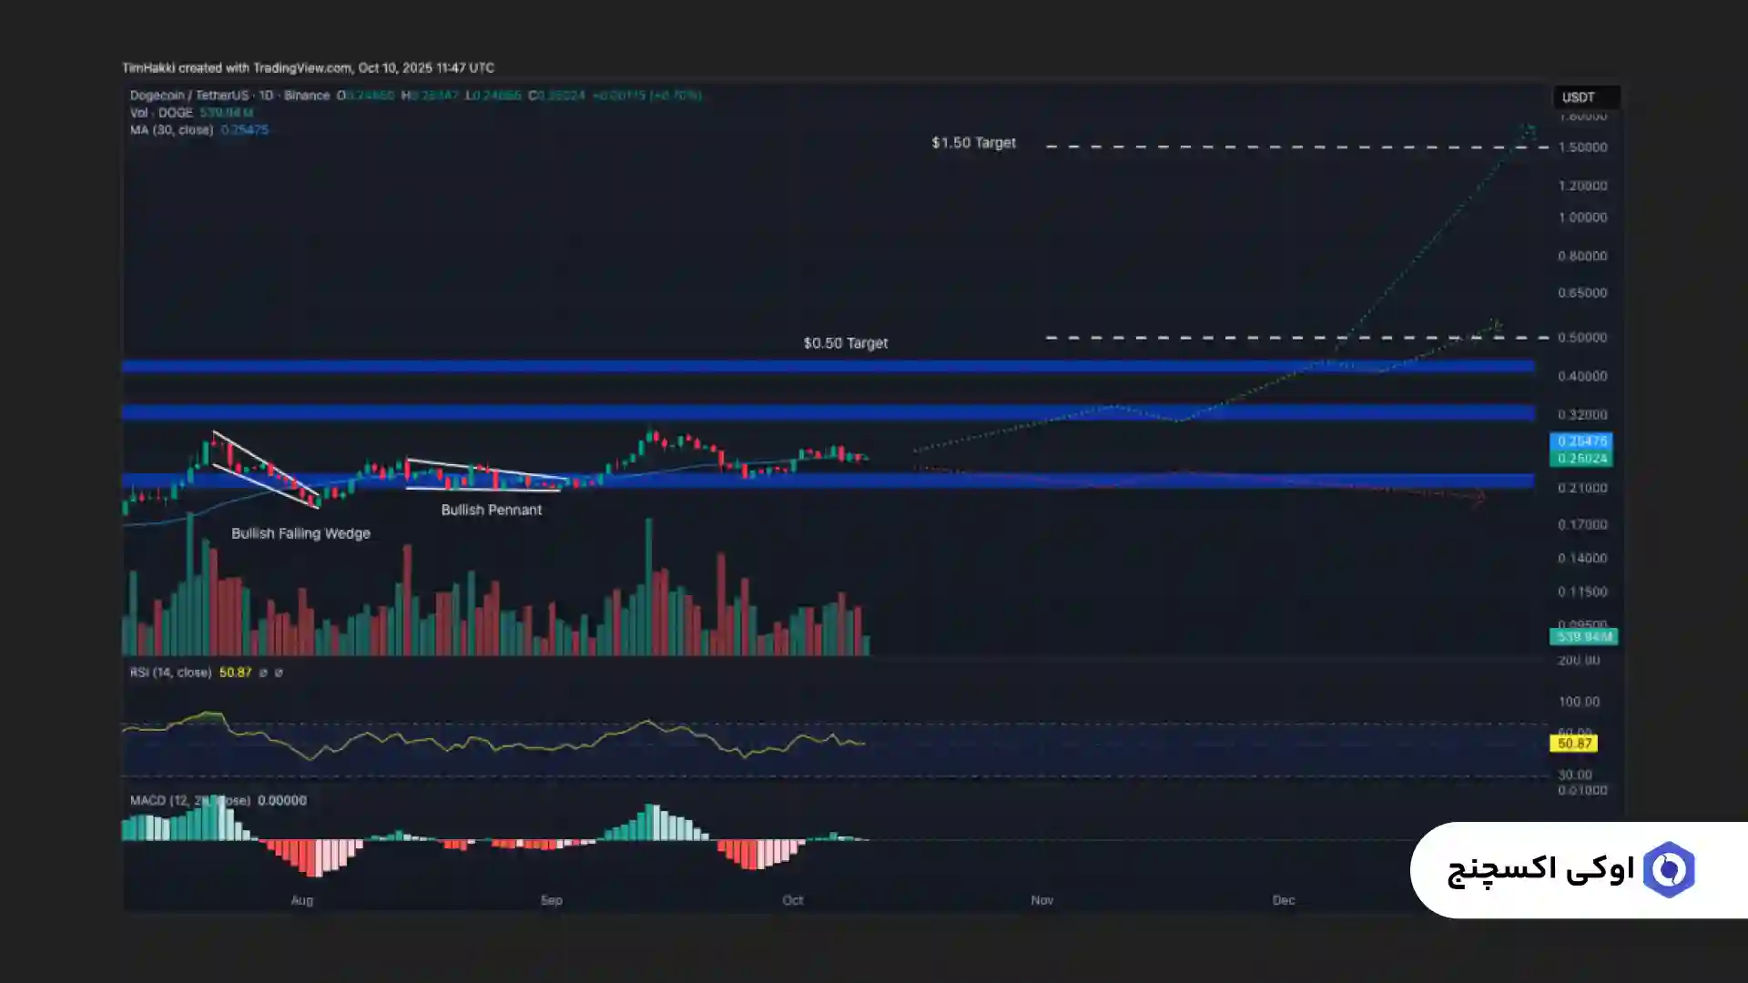The image size is (1748, 983).
Task: Select the RSI (14, close) indicator title
Action: tap(170, 673)
